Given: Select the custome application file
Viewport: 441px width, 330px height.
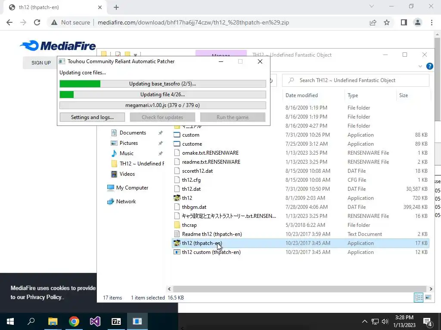Looking at the screenshot, I should (192, 144).
